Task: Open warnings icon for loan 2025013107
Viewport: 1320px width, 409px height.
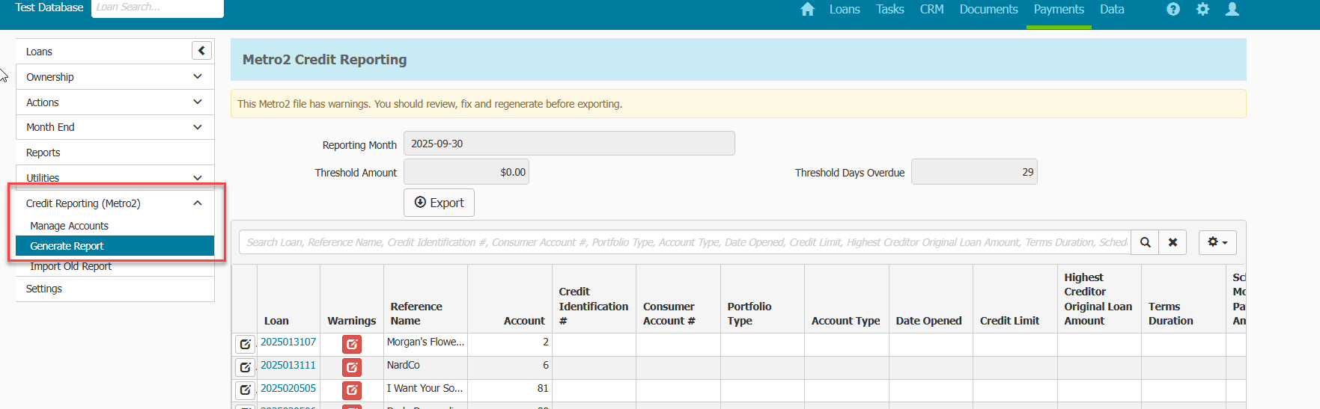Action: 352,344
